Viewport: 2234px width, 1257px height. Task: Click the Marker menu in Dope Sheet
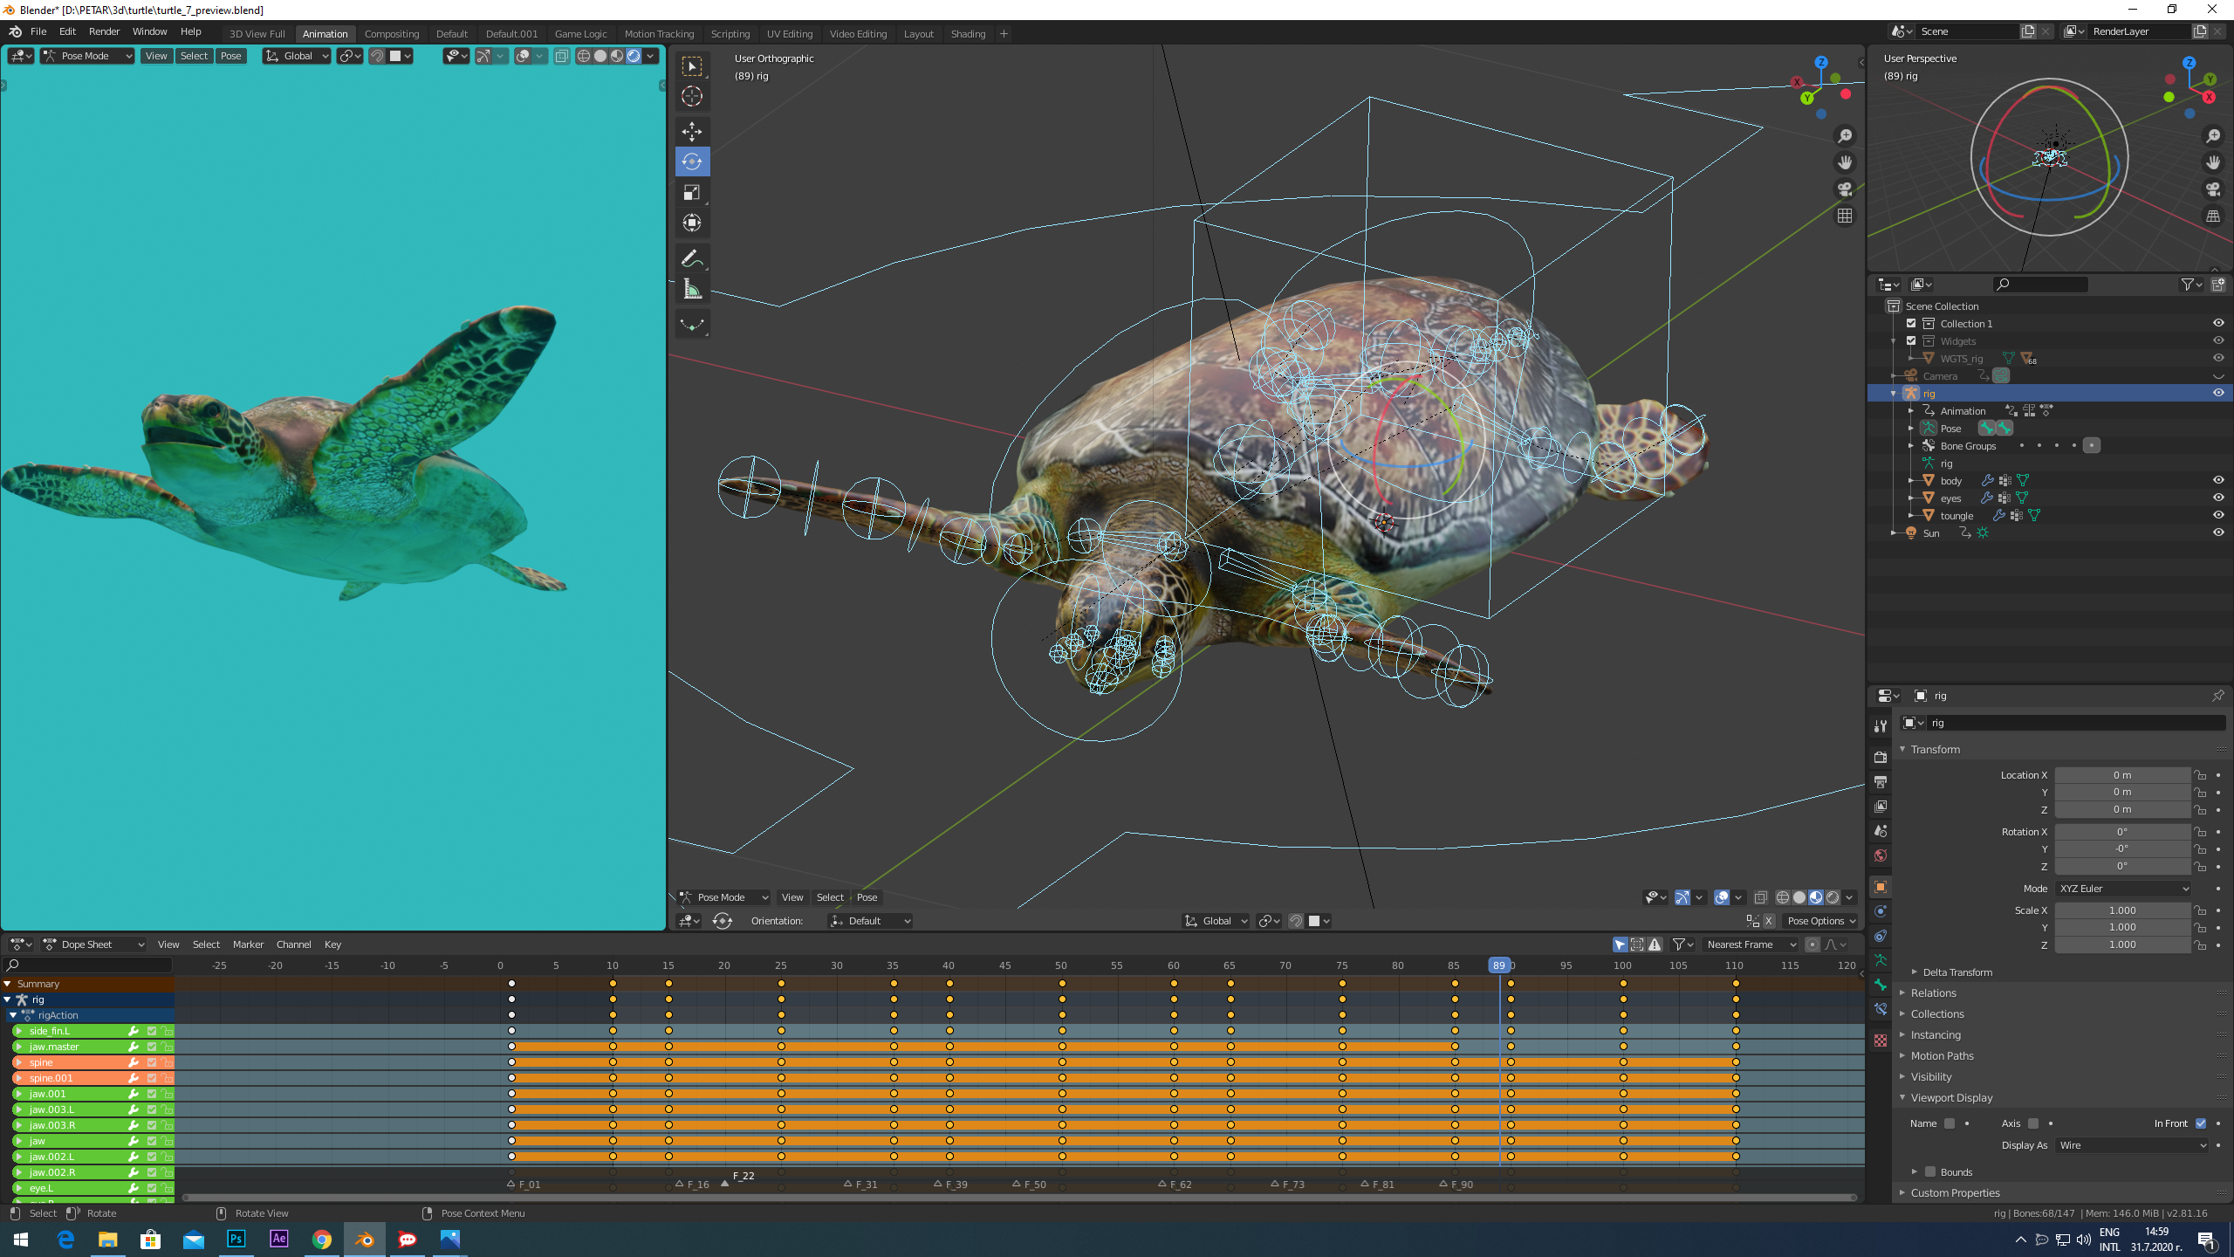(x=248, y=944)
